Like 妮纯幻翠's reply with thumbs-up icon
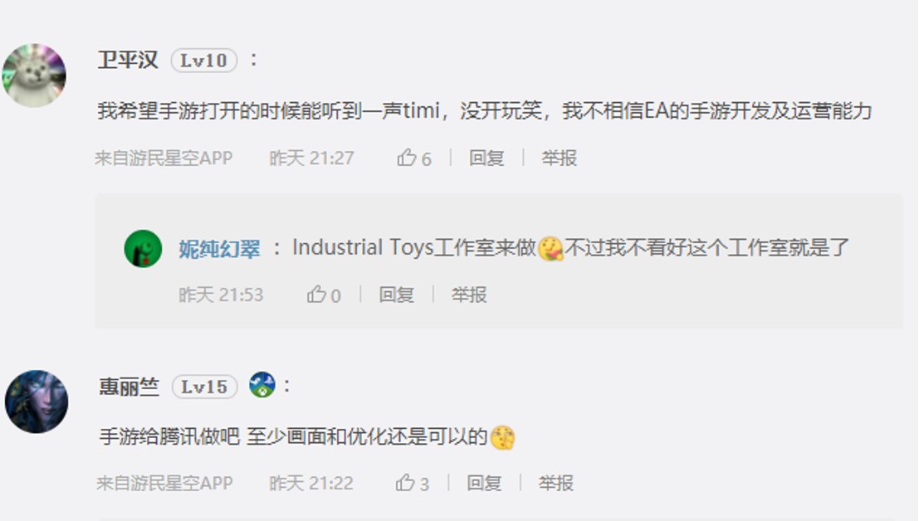Screen dimensions: 919x521 (x=316, y=295)
